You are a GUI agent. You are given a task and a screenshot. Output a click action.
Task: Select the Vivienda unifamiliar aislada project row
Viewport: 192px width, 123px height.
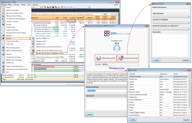[158, 95]
